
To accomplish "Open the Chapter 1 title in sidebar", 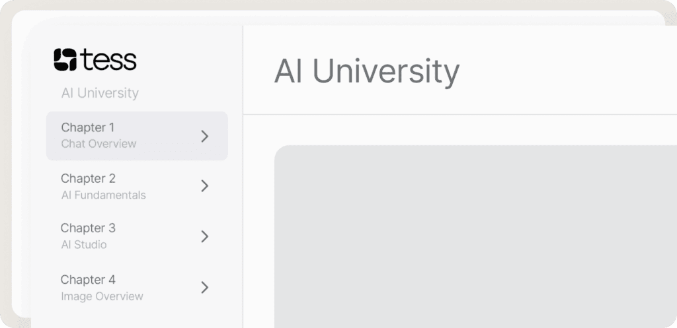I will (x=88, y=127).
